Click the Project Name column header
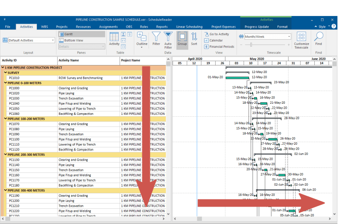This screenshot has height=224, width=349. pos(143,61)
